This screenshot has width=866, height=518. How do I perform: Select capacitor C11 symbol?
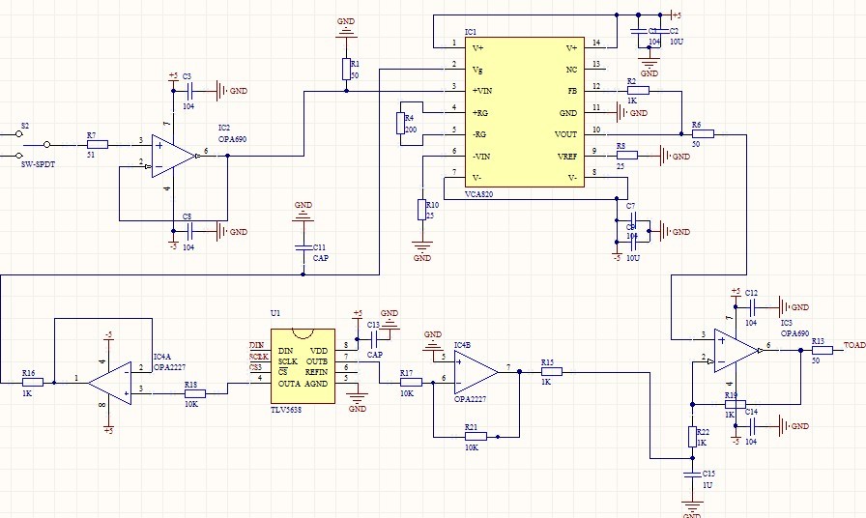point(303,247)
